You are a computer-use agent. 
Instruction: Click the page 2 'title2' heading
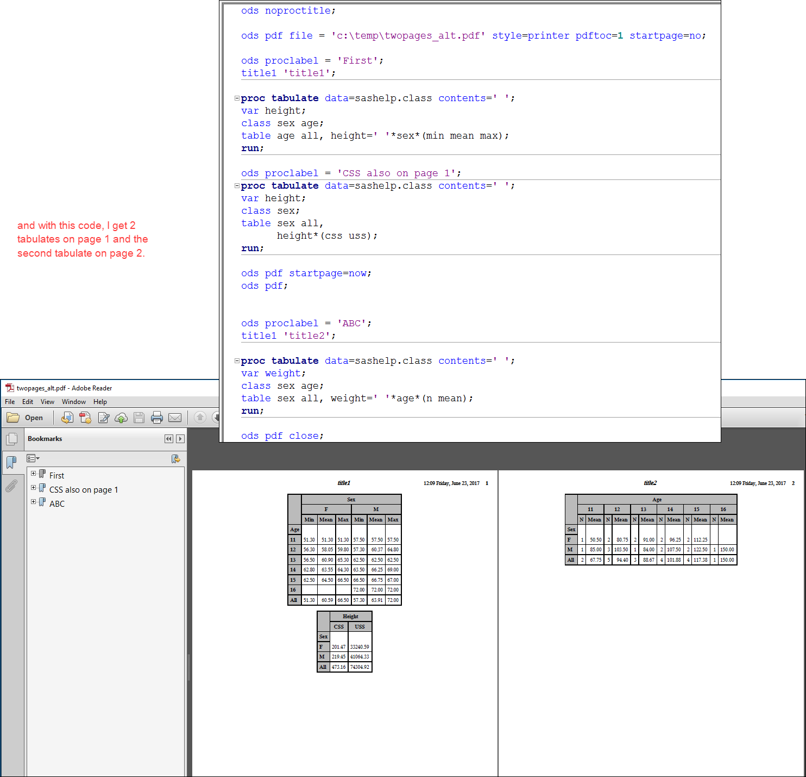point(650,483)
